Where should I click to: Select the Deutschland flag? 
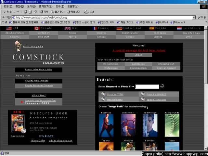pyautogui.click(x=119, y=28)
